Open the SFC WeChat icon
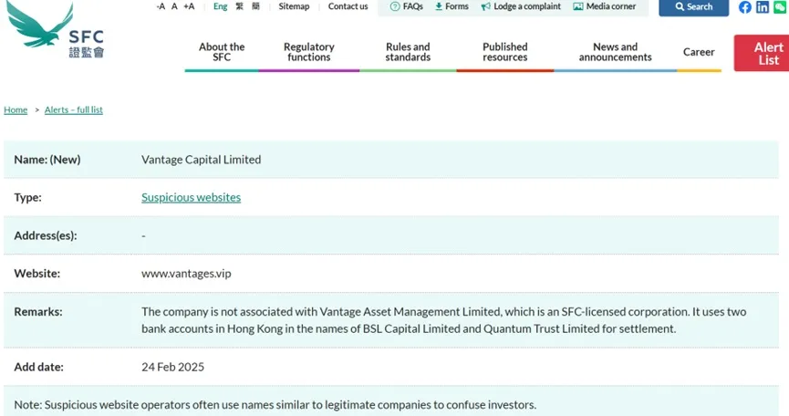 780,7
